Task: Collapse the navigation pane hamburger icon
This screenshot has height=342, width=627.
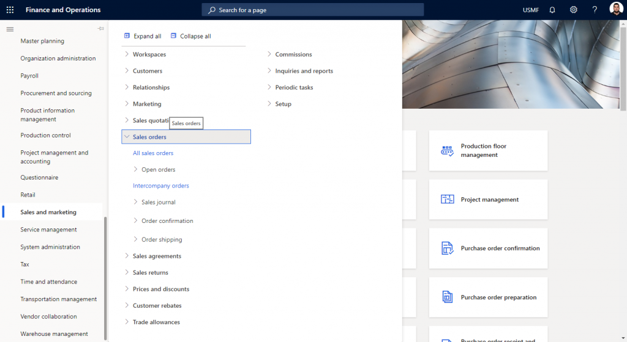Action: (x=10, y=29)
